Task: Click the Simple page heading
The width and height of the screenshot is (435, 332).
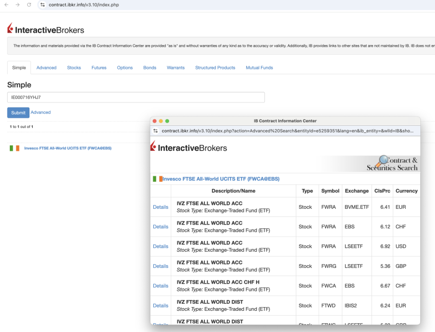Action: pos(19,85)
